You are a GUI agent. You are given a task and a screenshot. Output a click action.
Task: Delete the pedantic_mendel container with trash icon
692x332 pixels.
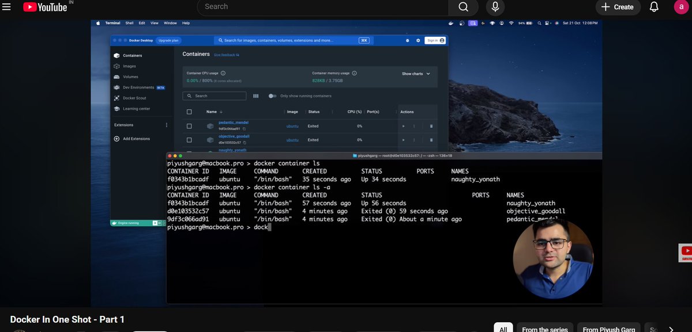point(431,126)
